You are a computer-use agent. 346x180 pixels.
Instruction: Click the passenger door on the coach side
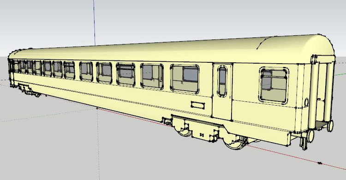222,92
